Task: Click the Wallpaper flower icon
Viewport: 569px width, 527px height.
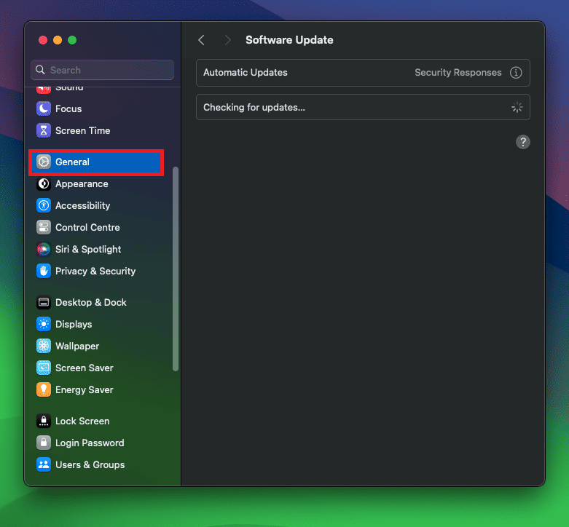Action: (44, 346)
